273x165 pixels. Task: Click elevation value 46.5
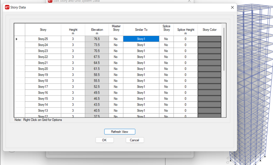pos(97,99)
